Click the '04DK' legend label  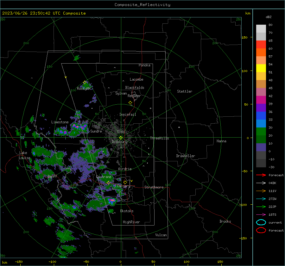pyautogui.click(x=272, y=183)
